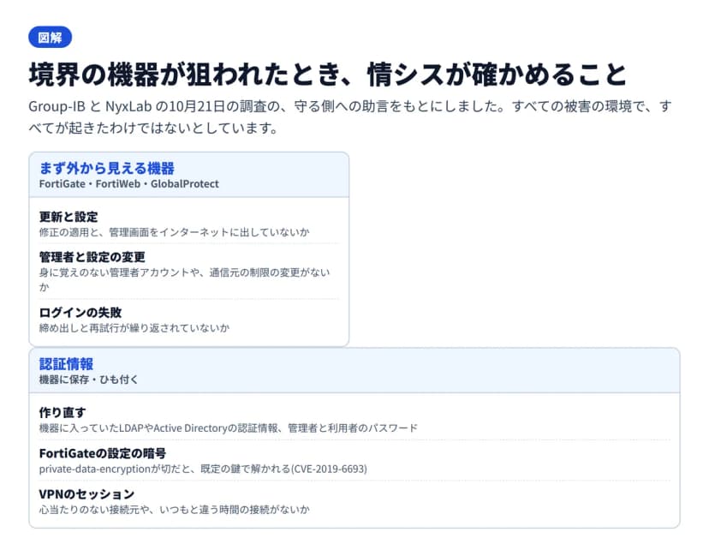Click the 作り直す item title
The height and width of the screenshot is (550, 709).
click(x=63, y=413)
